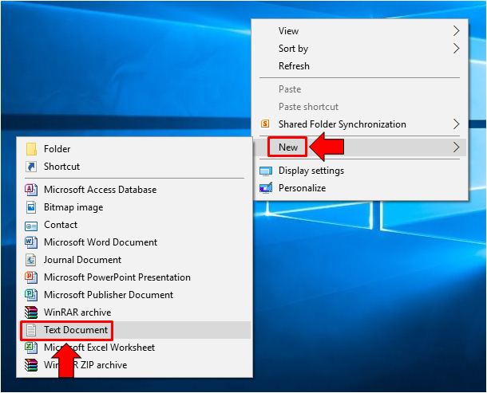Choose the greyed Paste shortcut entry
Screen dimensions: 487x393
tap(359, 107)
